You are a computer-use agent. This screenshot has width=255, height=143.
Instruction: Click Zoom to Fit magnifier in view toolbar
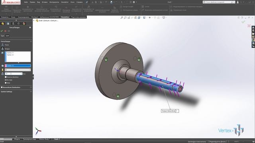click(x=122, y=17)
